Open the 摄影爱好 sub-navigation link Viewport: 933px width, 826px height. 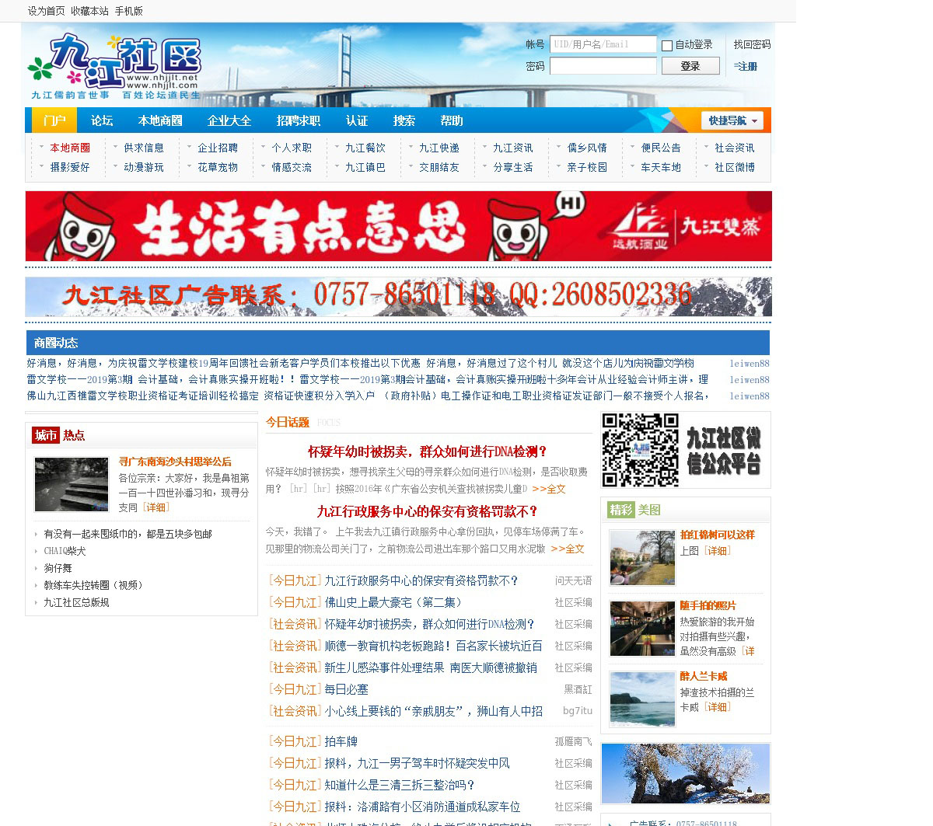point(70,167)
